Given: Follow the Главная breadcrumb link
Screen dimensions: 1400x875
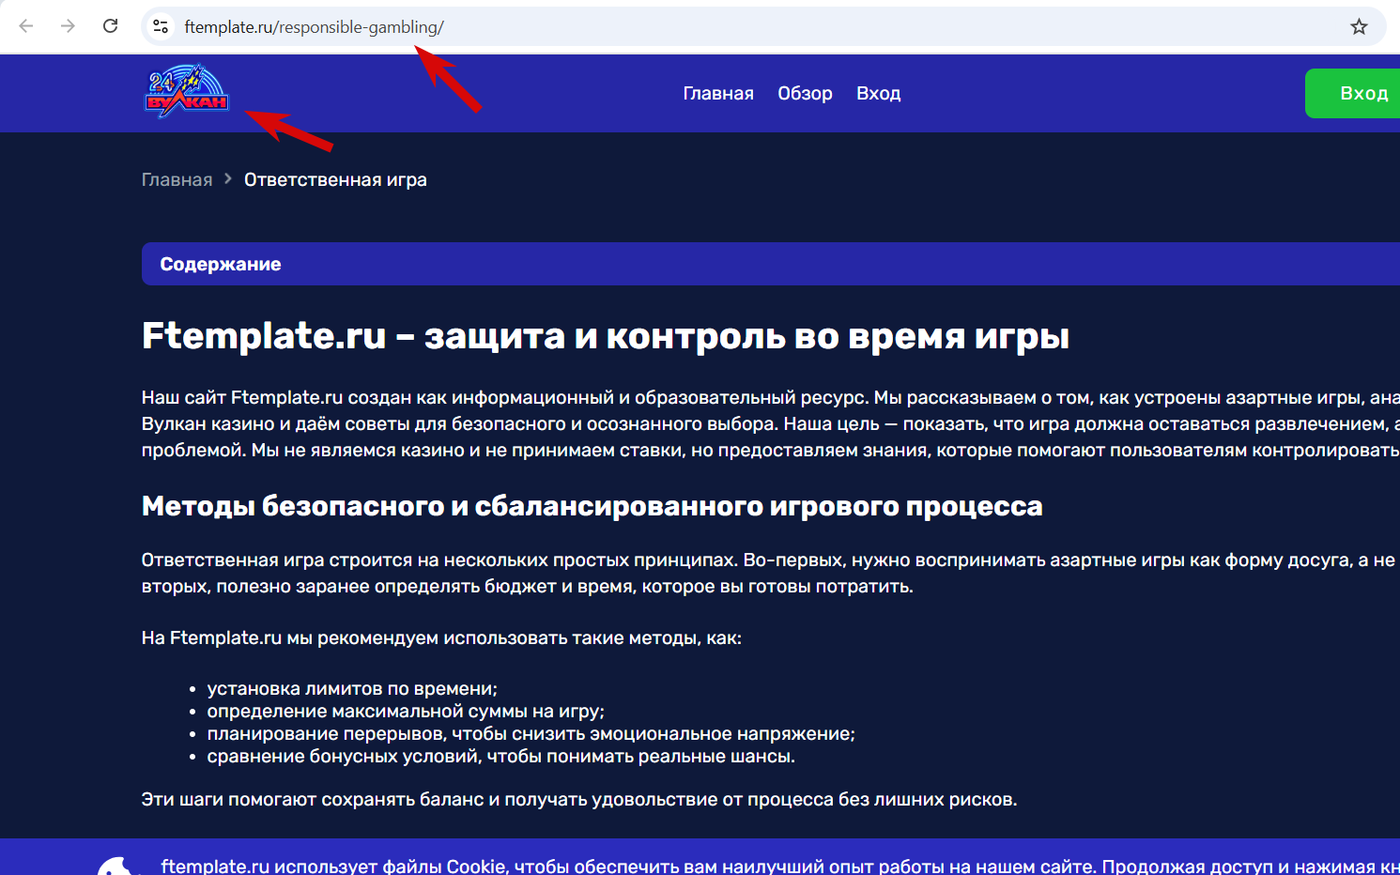Looking at the screenshot, I should (177, 179).
